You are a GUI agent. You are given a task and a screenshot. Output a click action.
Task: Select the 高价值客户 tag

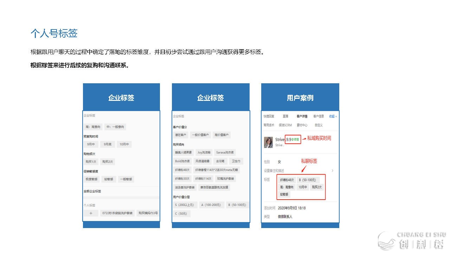coord(221,135)
